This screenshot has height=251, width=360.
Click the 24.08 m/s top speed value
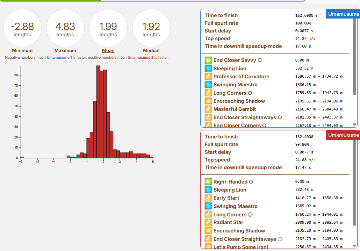point(305,160)
